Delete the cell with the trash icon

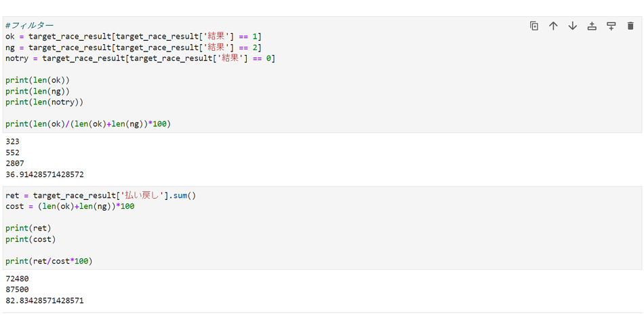point(630,26)
